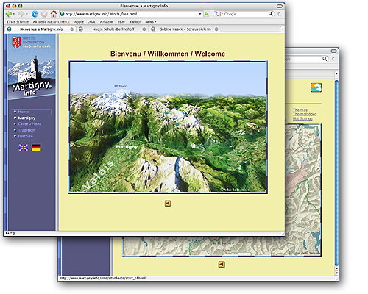Click the Valais 3D panorama map image
Image resolution: width=368 pixels, height=294 pixels.
pos(168,126)
